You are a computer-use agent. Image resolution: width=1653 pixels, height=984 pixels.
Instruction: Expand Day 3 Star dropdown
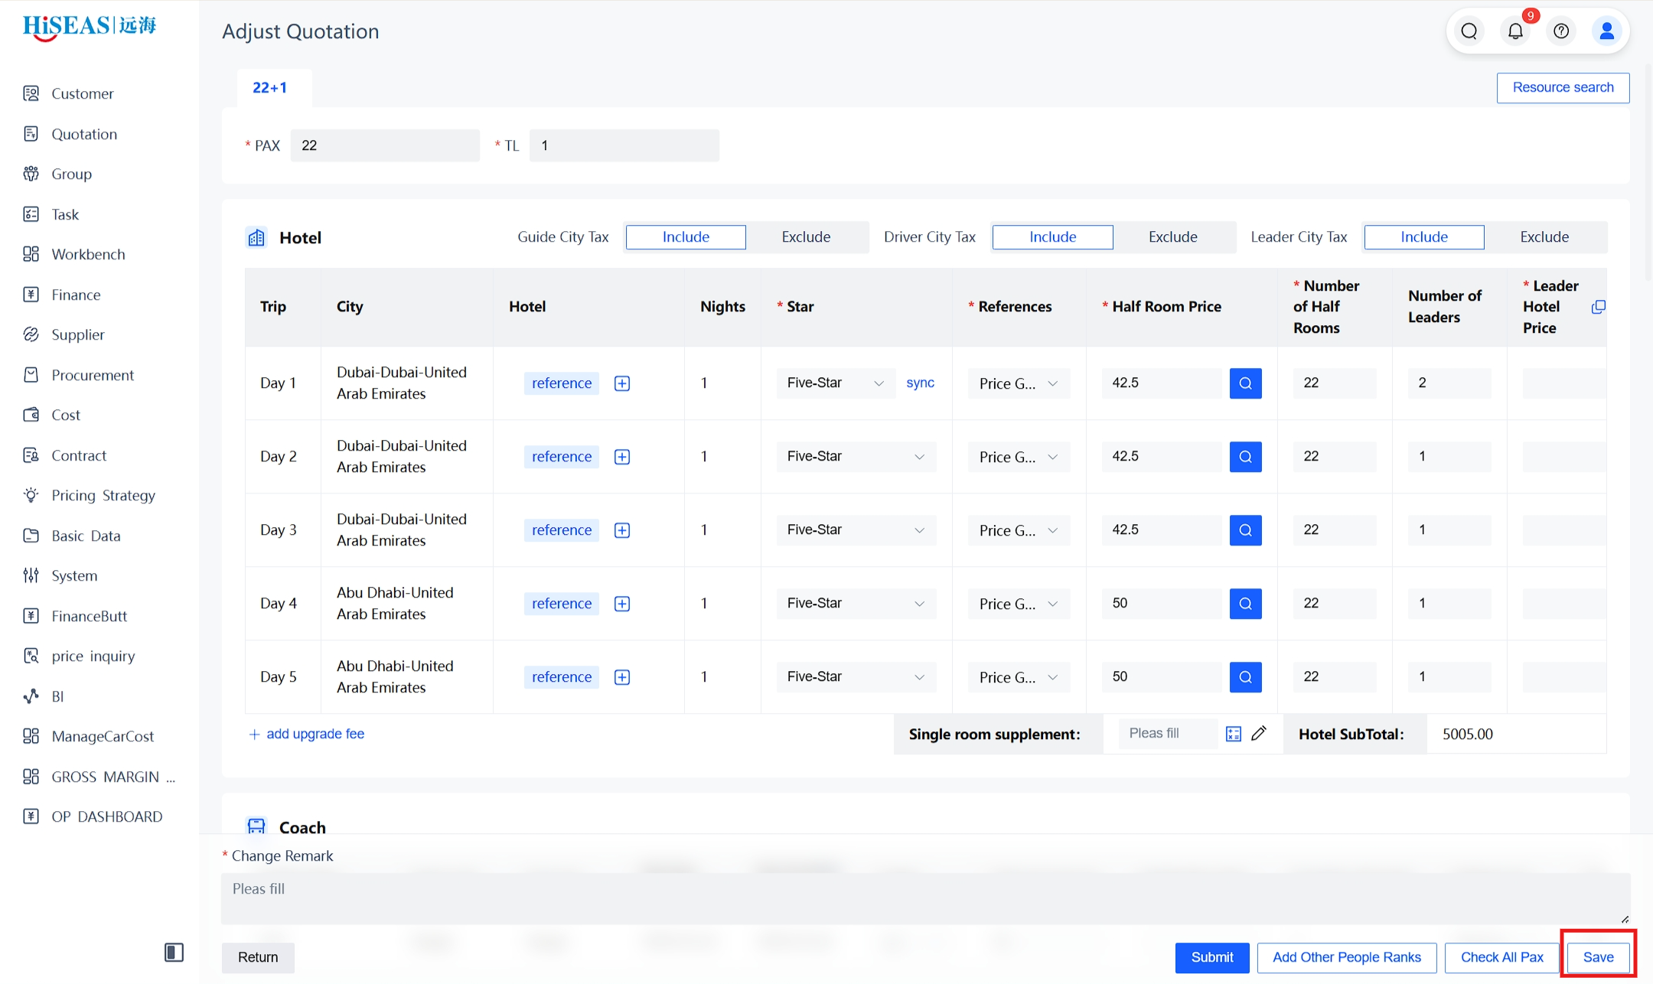(x=856, y=530)
